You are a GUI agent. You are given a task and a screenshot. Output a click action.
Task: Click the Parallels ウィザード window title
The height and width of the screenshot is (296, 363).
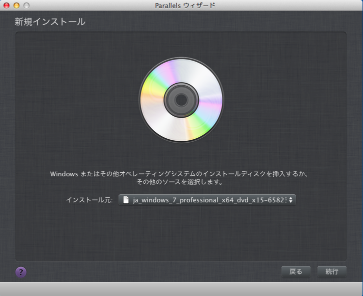point(185,6)
